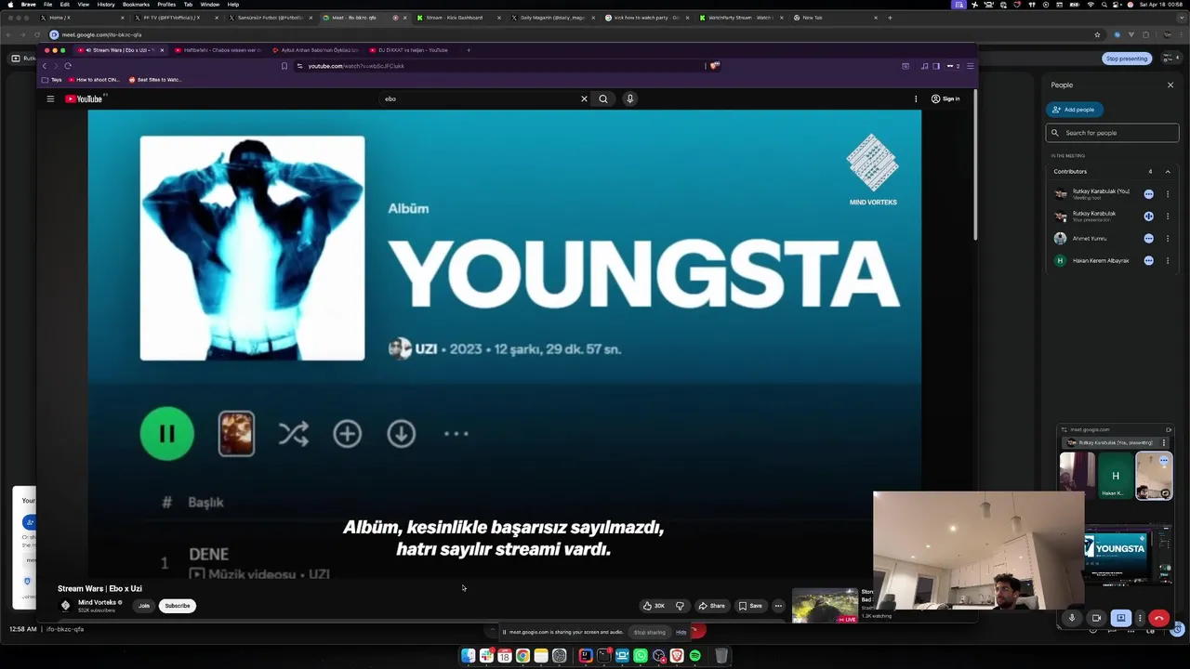Open WhatsApp from the Dock
The image size is (1190, 669).
[641, 656]
